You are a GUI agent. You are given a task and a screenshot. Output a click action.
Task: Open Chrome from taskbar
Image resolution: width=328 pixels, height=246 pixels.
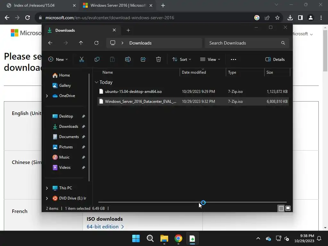[x=178, y=238]
